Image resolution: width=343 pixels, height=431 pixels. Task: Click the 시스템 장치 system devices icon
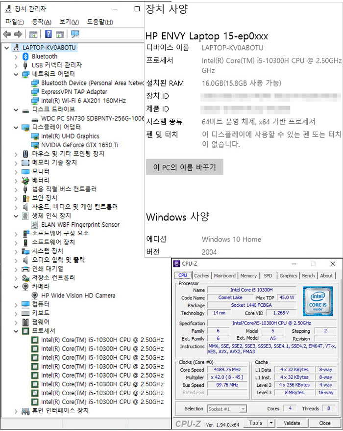pyautogui.click(x=25, y=251)
